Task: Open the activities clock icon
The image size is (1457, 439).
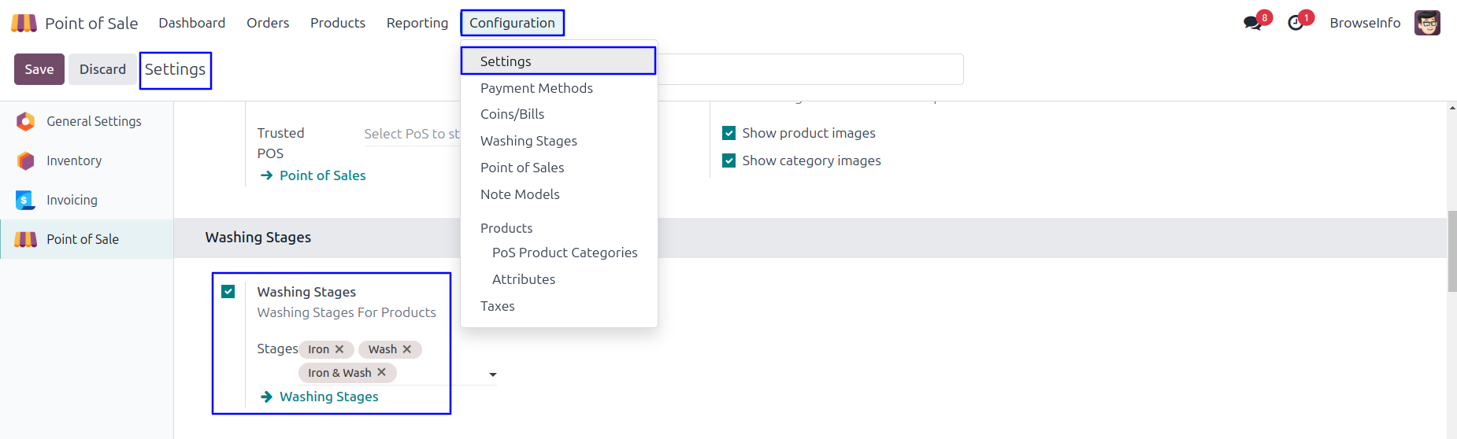Action: click(1296, 23)
